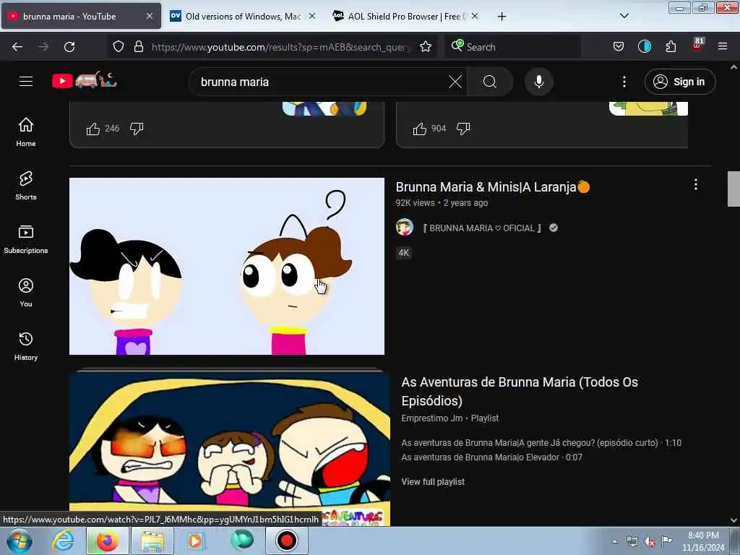Open the Brunna Maria & Minis|A Laranja title
This screenshot has width=740, height=555.
[x=493, y=187]
